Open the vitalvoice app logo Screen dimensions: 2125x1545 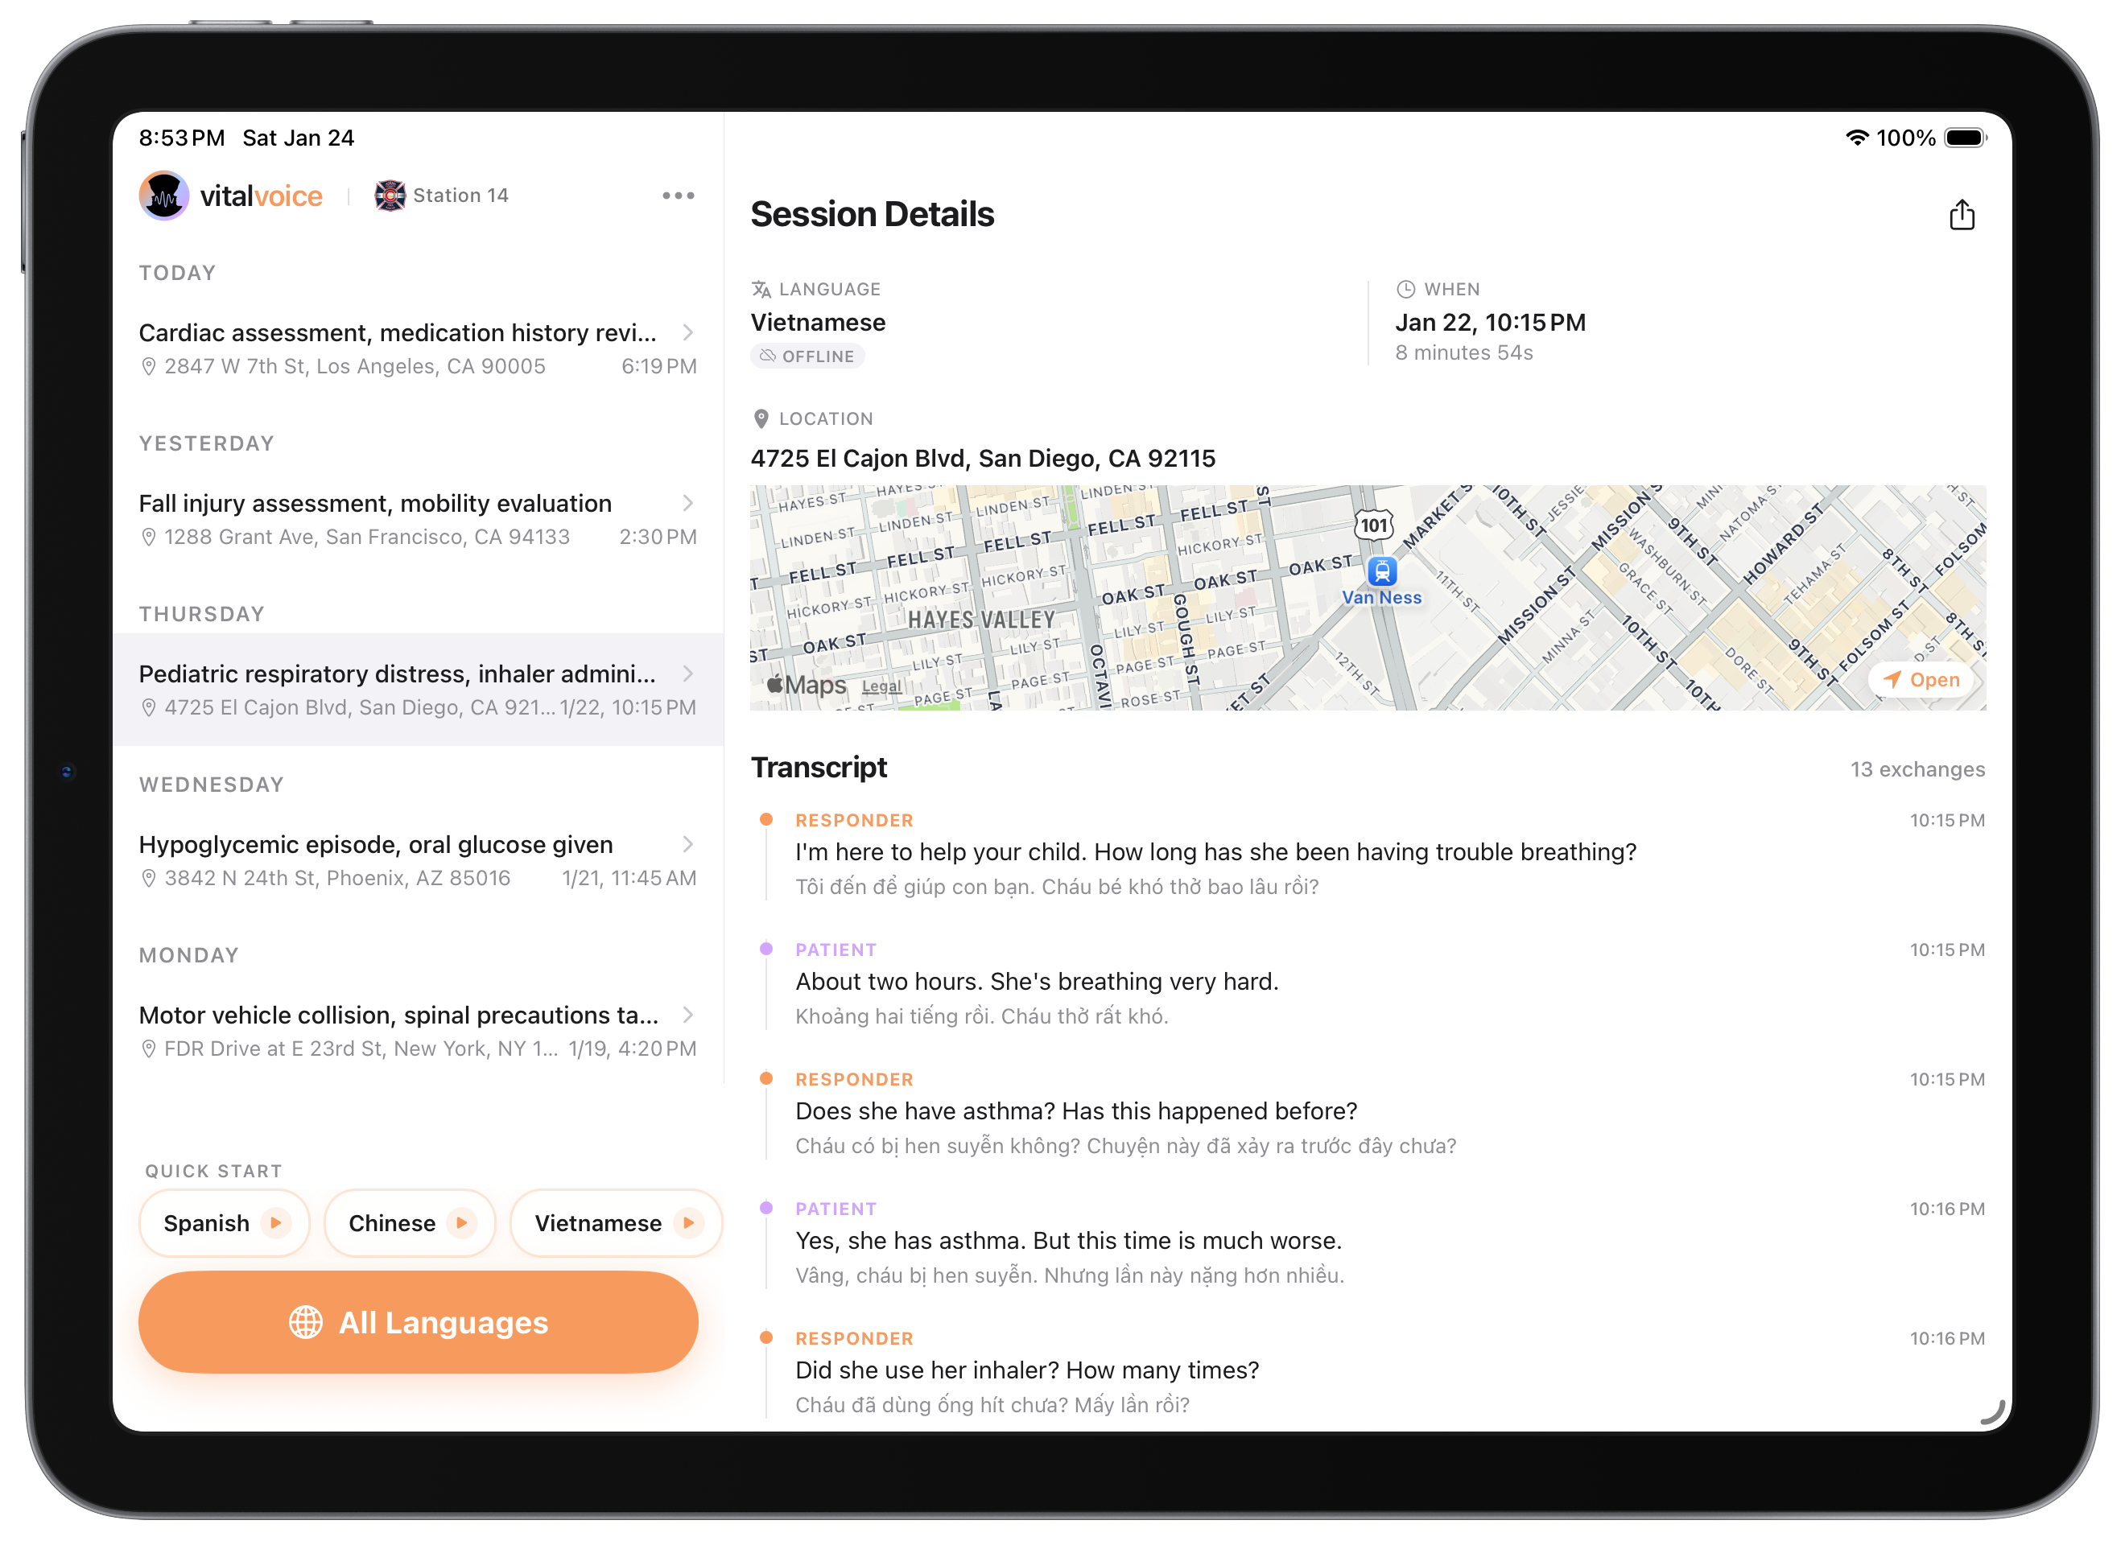pos(164,195)
